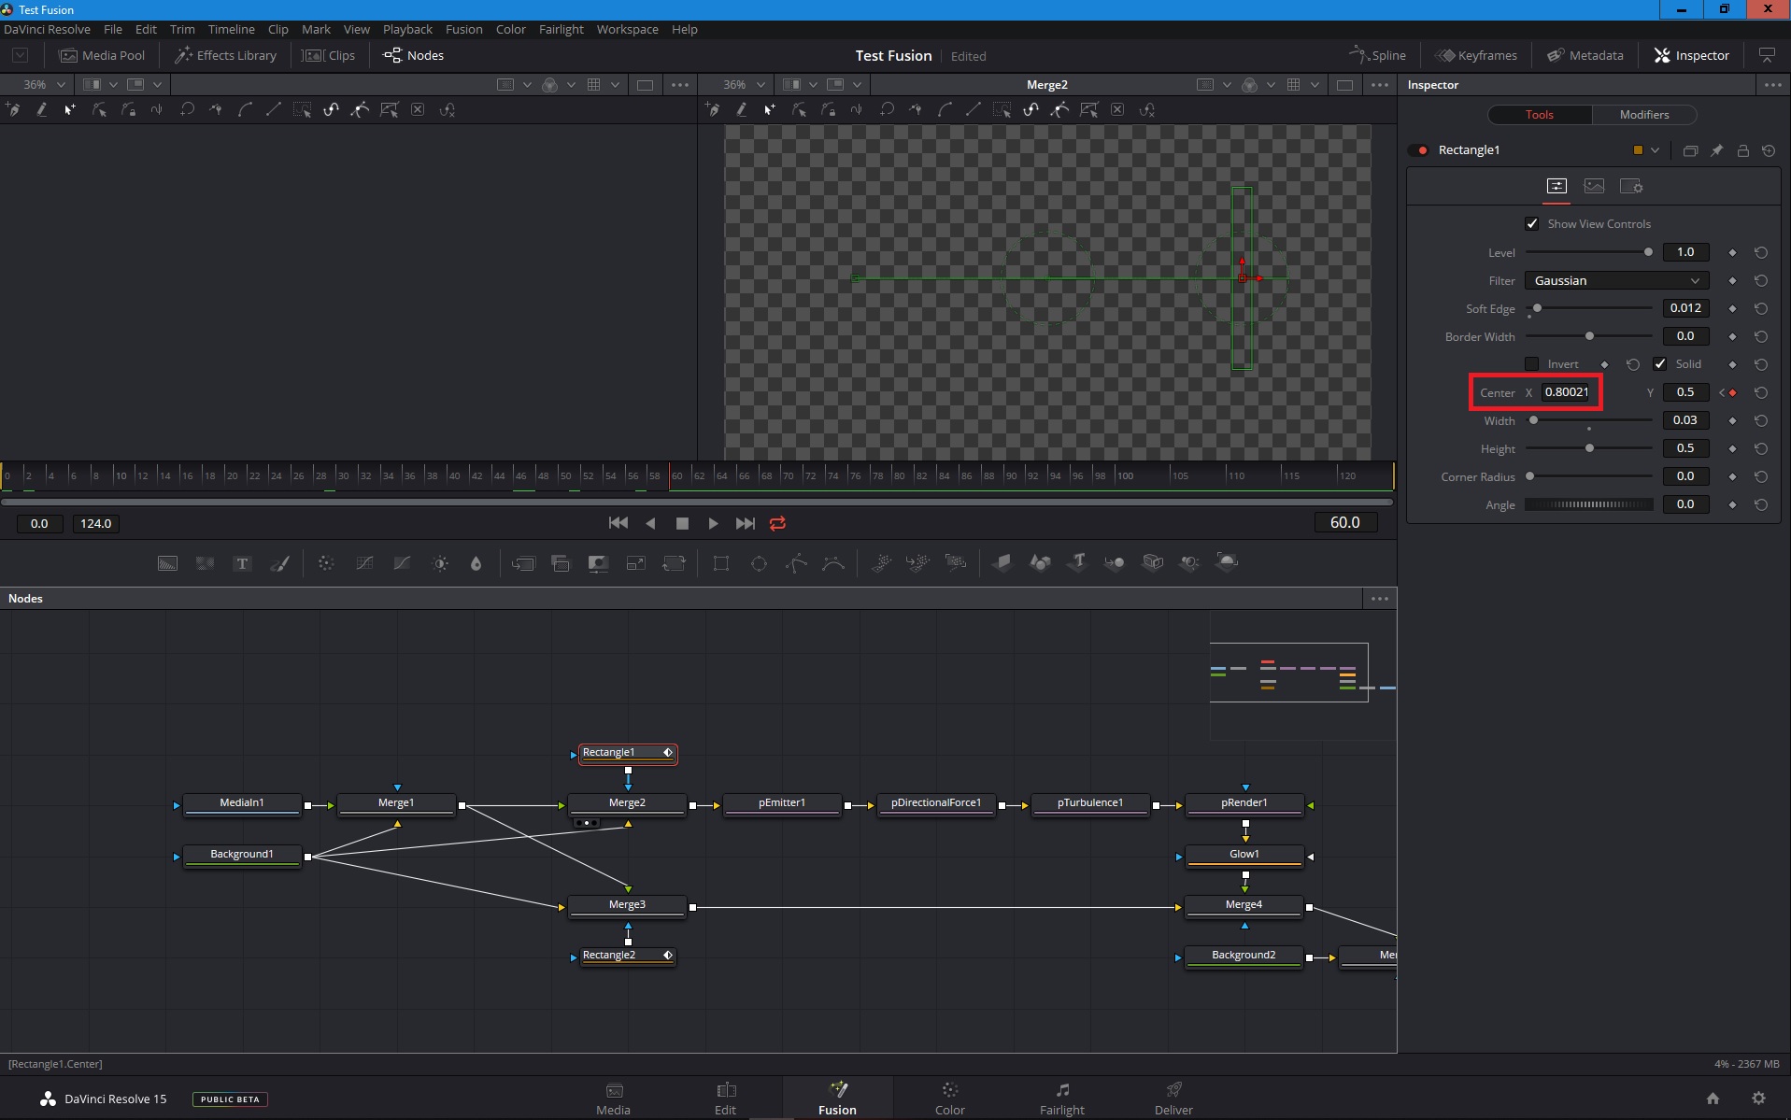Reset the Soft Edge value
The image size is (1791, 1120).
(x=1761, y=308)
